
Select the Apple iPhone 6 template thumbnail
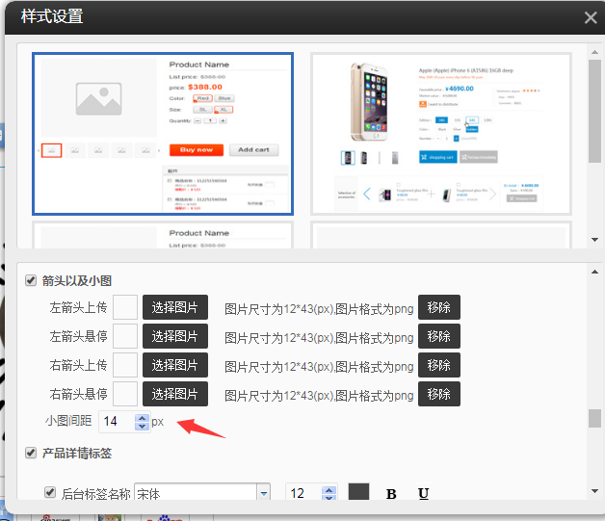(440, 133)
